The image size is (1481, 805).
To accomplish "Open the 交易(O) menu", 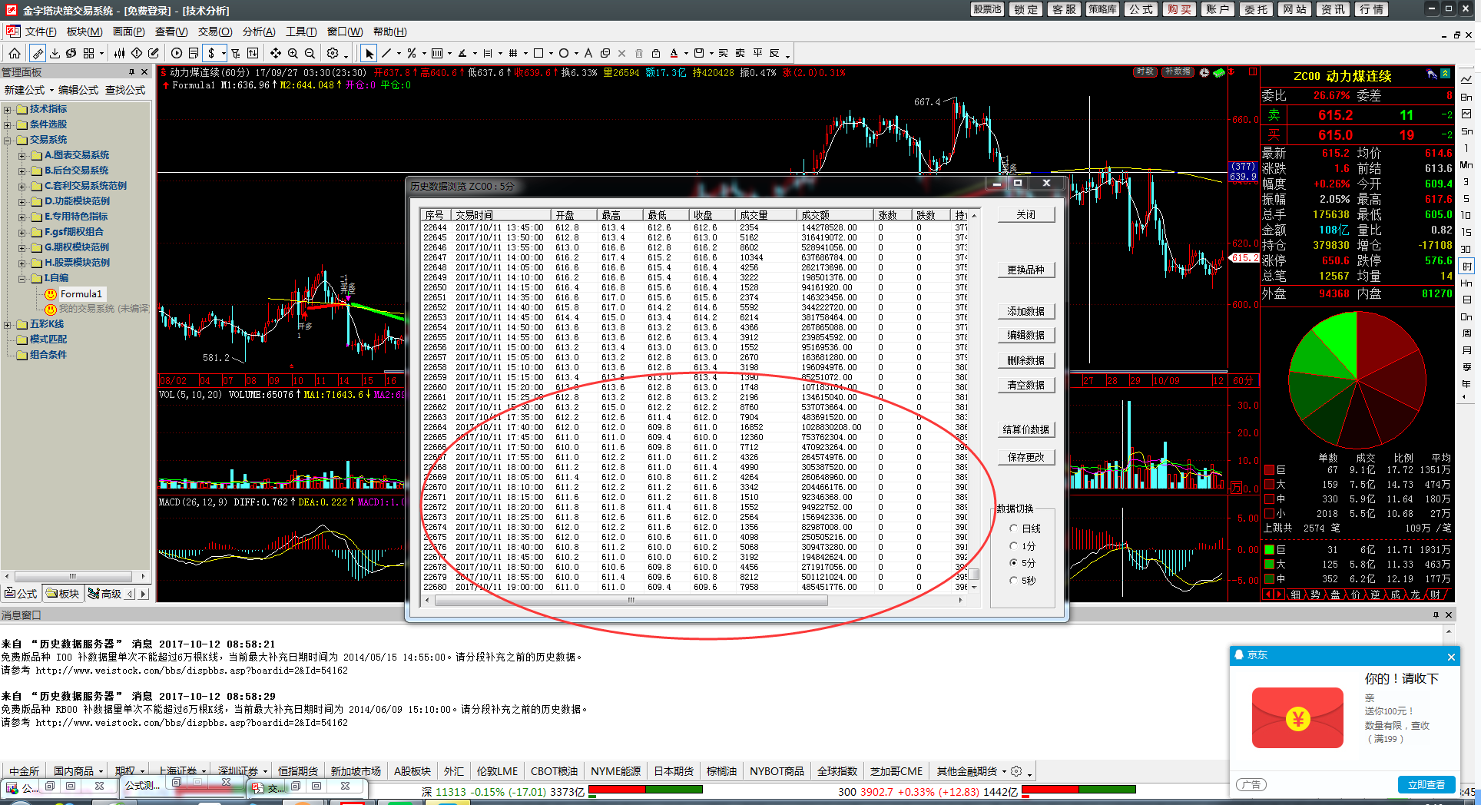I will click(215, 31).
